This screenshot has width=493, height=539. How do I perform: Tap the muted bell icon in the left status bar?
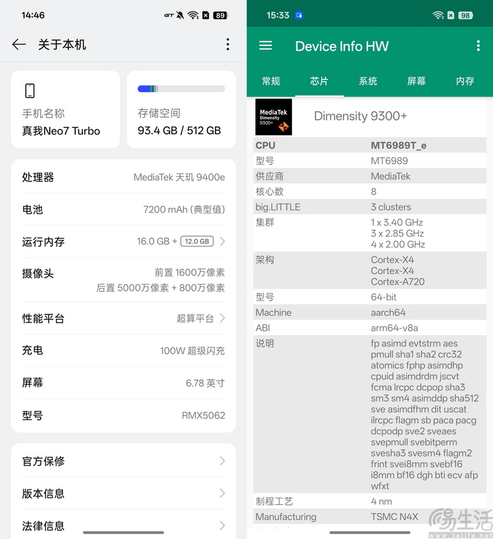(180, 15)
